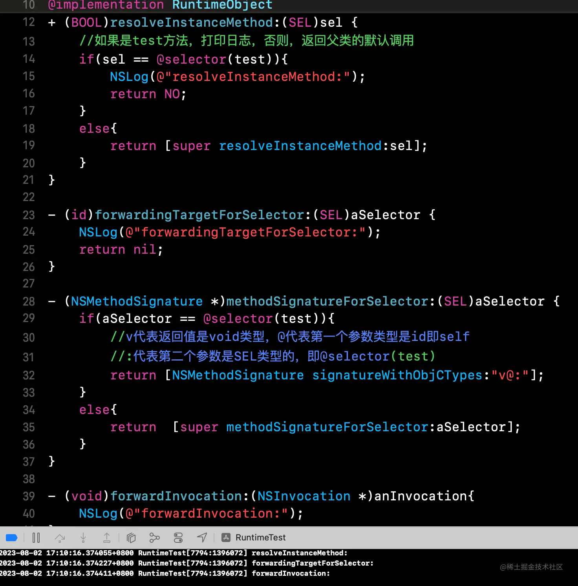Click line number 15 in the gutter
This screenshot has height=586, width=578.
point(29,76)
